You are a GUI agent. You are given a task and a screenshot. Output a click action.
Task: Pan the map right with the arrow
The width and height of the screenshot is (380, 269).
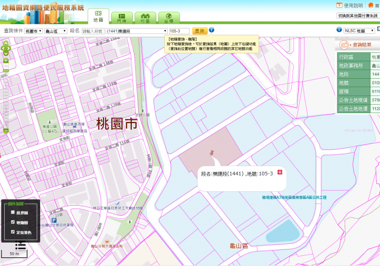point(9,48)
